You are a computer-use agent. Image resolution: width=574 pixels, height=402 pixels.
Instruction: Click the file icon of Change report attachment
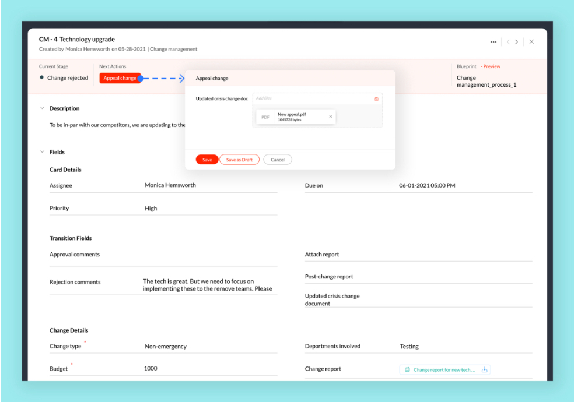(x=408, y=369)
